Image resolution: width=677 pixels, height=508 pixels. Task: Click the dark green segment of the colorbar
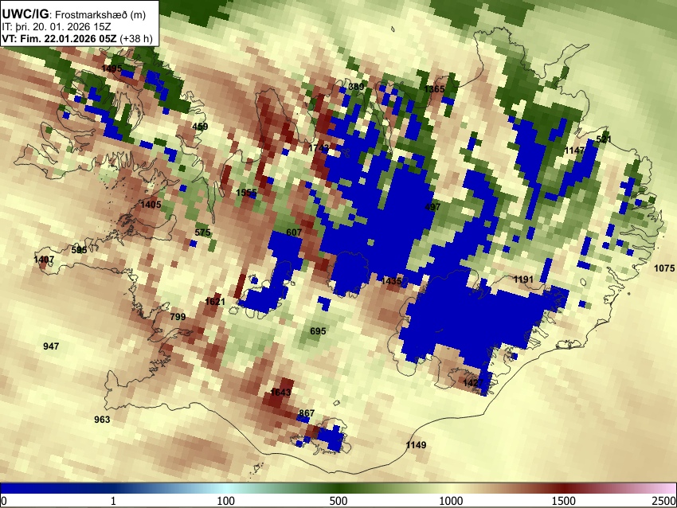(x=338, y=488)
